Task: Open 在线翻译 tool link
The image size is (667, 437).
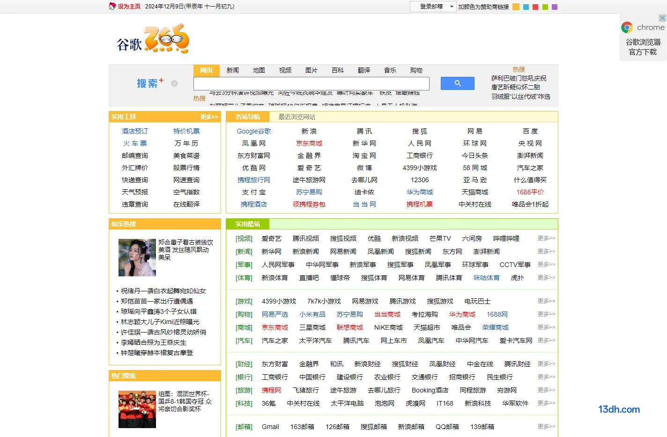Action: [186, 204]
